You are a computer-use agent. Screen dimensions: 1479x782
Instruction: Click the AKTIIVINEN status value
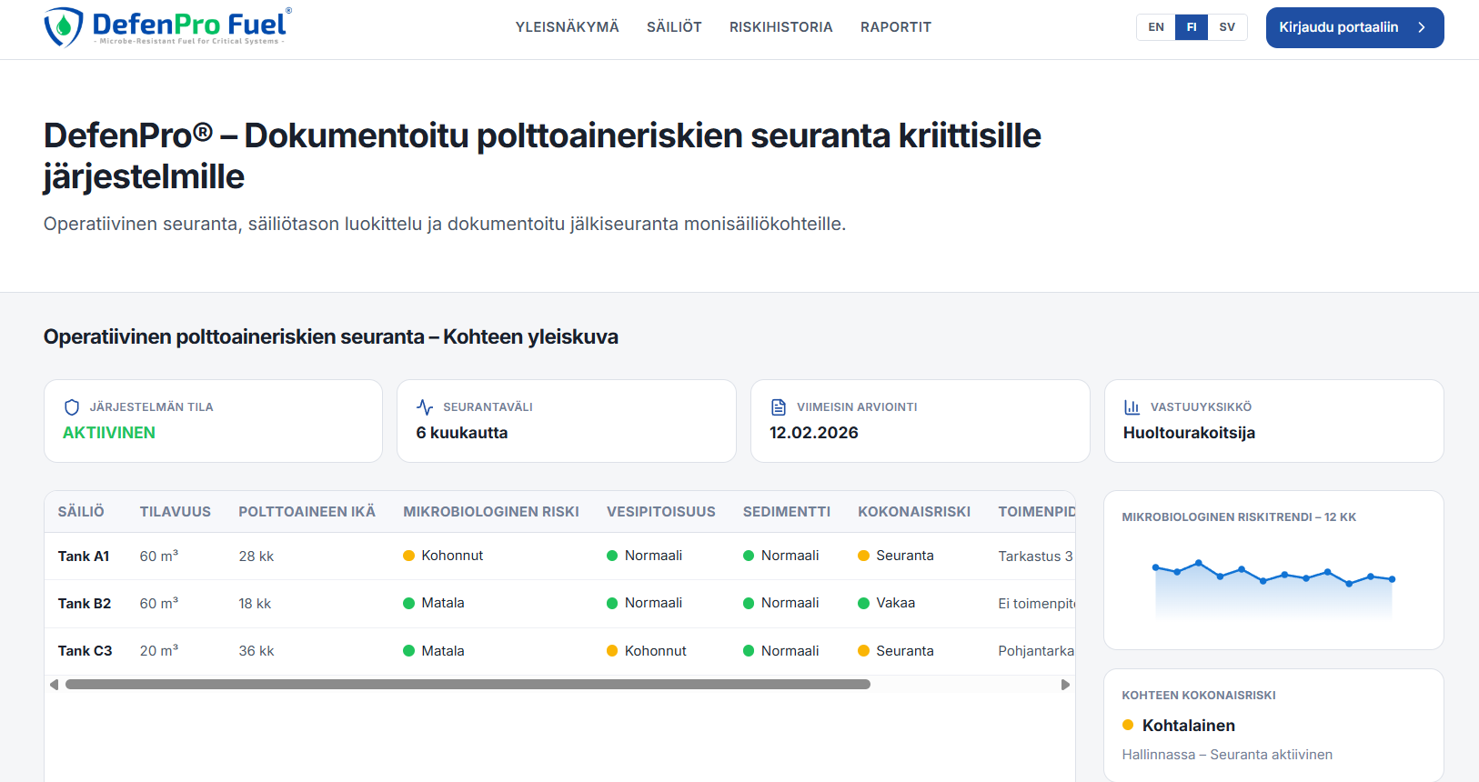coord(109,433)
